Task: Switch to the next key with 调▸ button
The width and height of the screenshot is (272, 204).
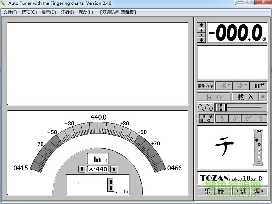Action: (x=258, y=191)
